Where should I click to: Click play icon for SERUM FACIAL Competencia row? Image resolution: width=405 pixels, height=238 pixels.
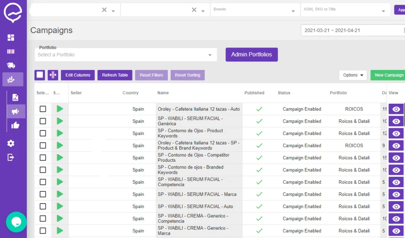[x=60, y=182]
